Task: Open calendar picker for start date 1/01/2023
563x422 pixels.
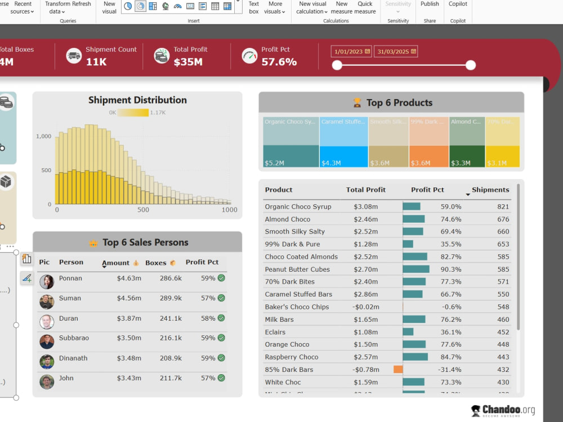Action: click(x=367, y=51)
